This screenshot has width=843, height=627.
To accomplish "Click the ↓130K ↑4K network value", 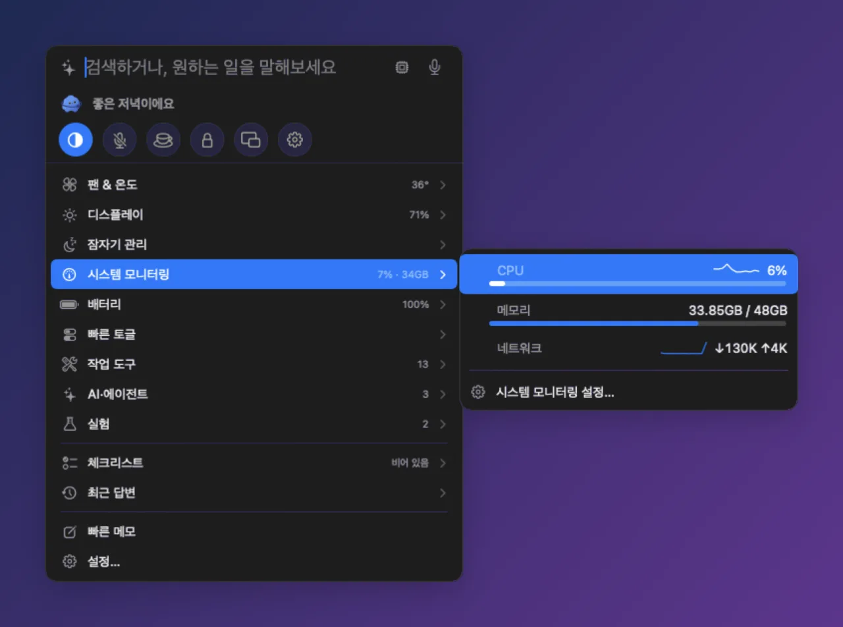I will point(751,348).
